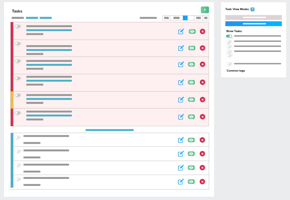
Task: Click the eye icon on the yellow-marked task
Action: pos(191,100)
